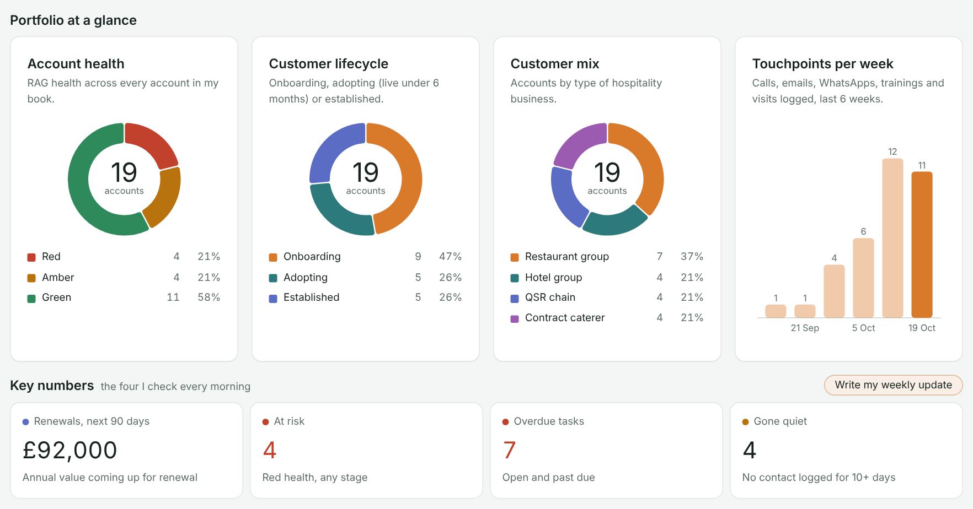The height and width of the screenshot is (509, 973).
Task: Open the Gone quiet card
Action: (x=846, y=451)
